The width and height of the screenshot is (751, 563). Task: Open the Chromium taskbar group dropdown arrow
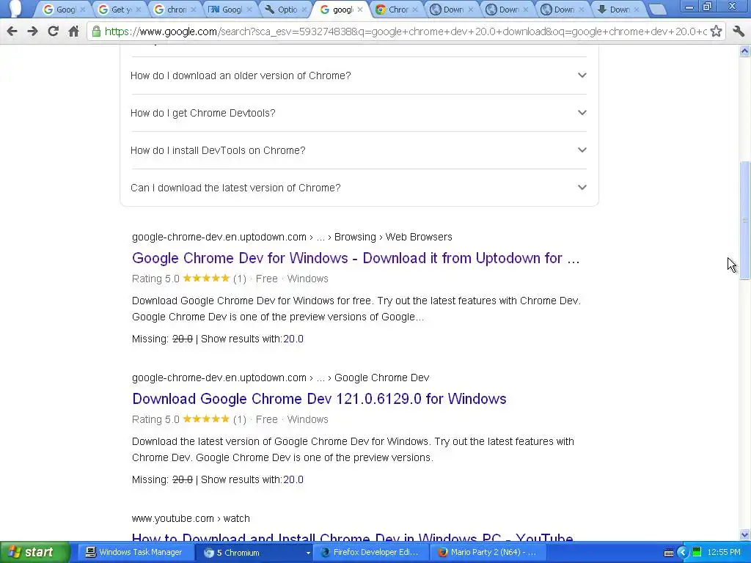coord(308,553)
